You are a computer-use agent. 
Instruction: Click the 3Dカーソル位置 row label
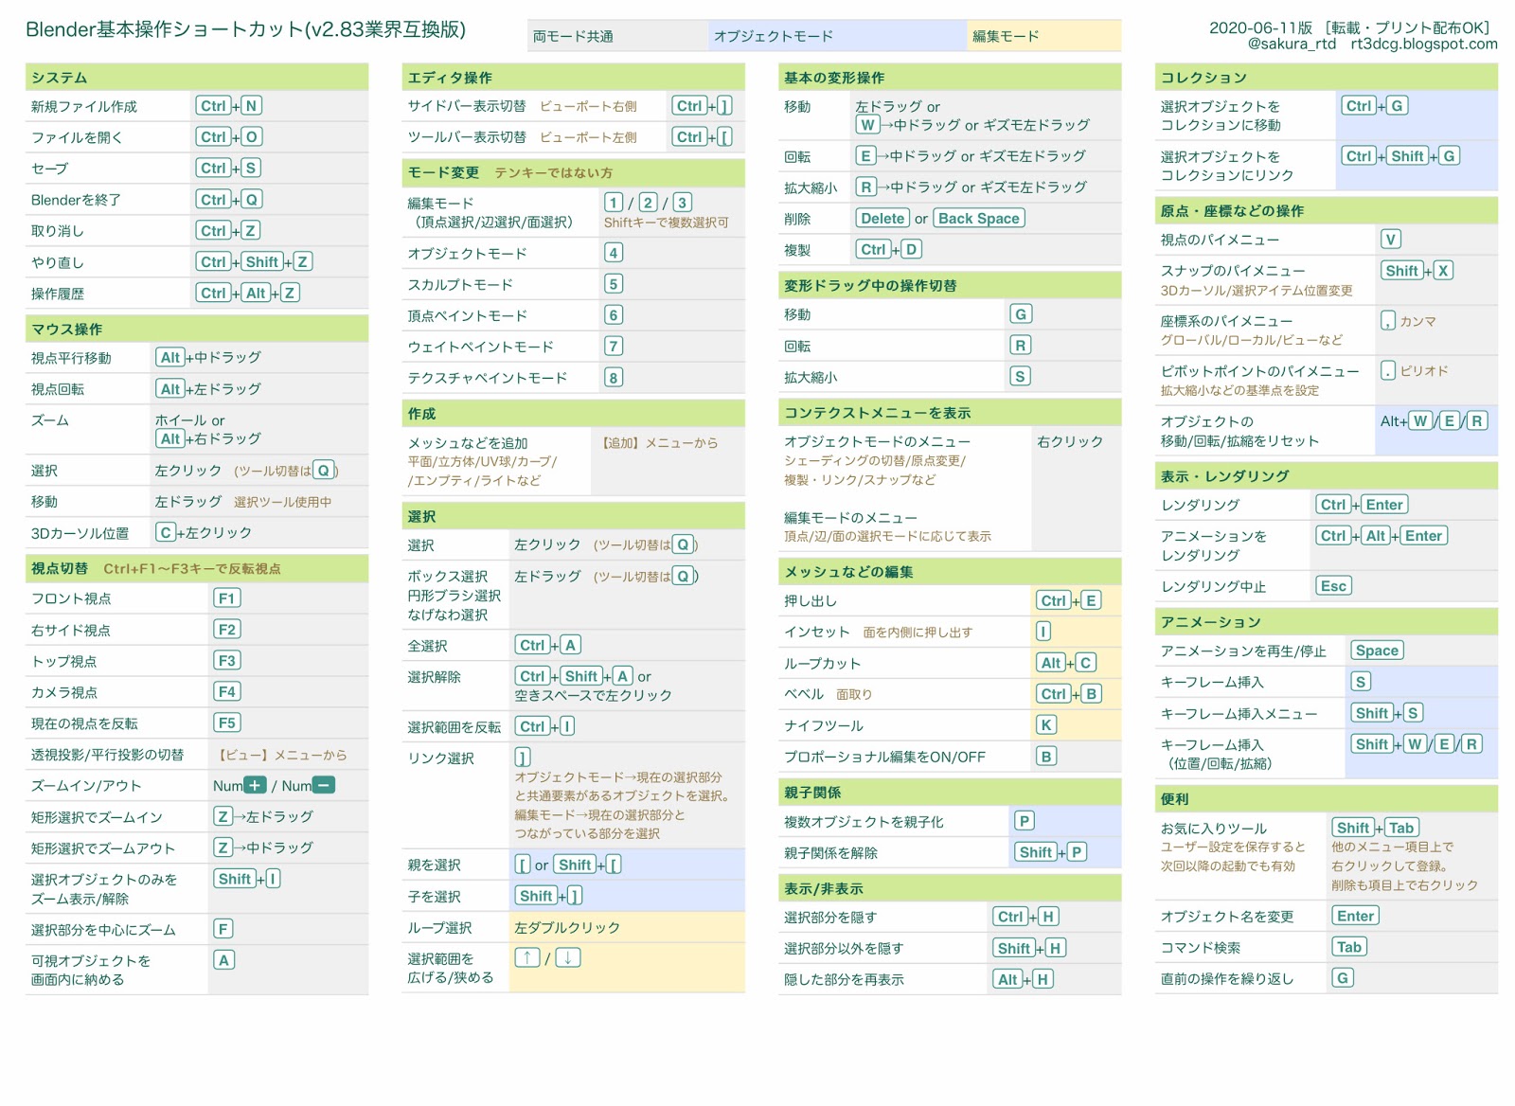(80, 533)
